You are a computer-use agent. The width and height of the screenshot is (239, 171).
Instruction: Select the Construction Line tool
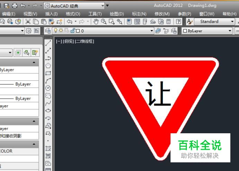pos(48,51)
